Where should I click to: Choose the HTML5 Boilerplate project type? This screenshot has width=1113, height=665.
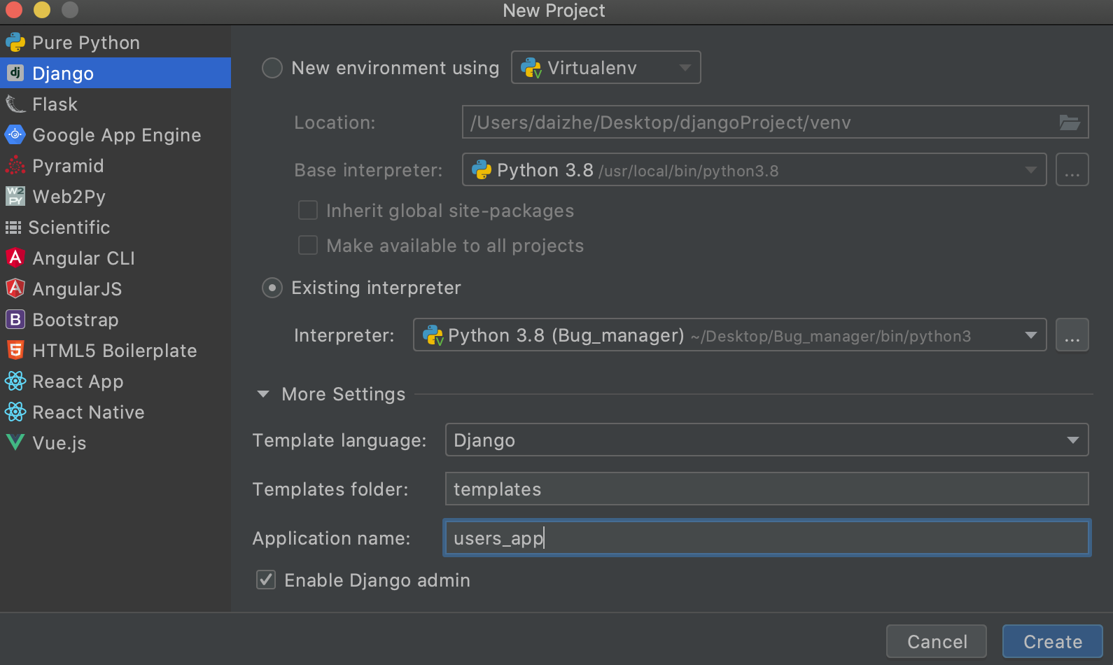(x=115, y=351)
